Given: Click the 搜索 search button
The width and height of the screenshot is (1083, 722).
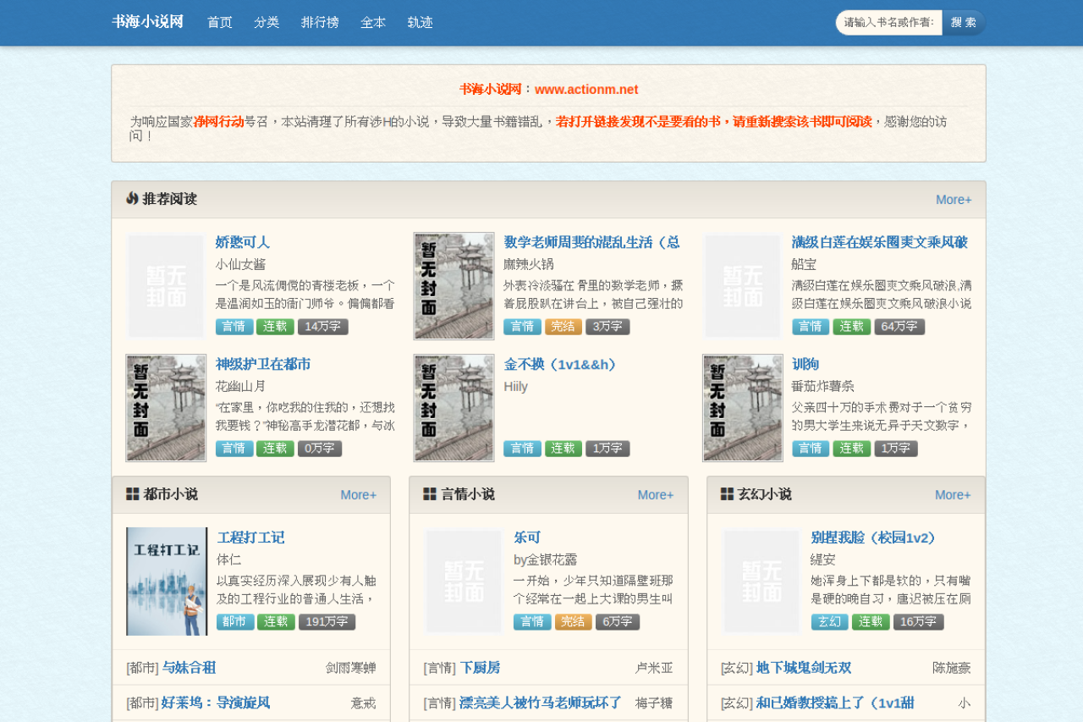Looking at the screenshot, I should coord(964,23).
